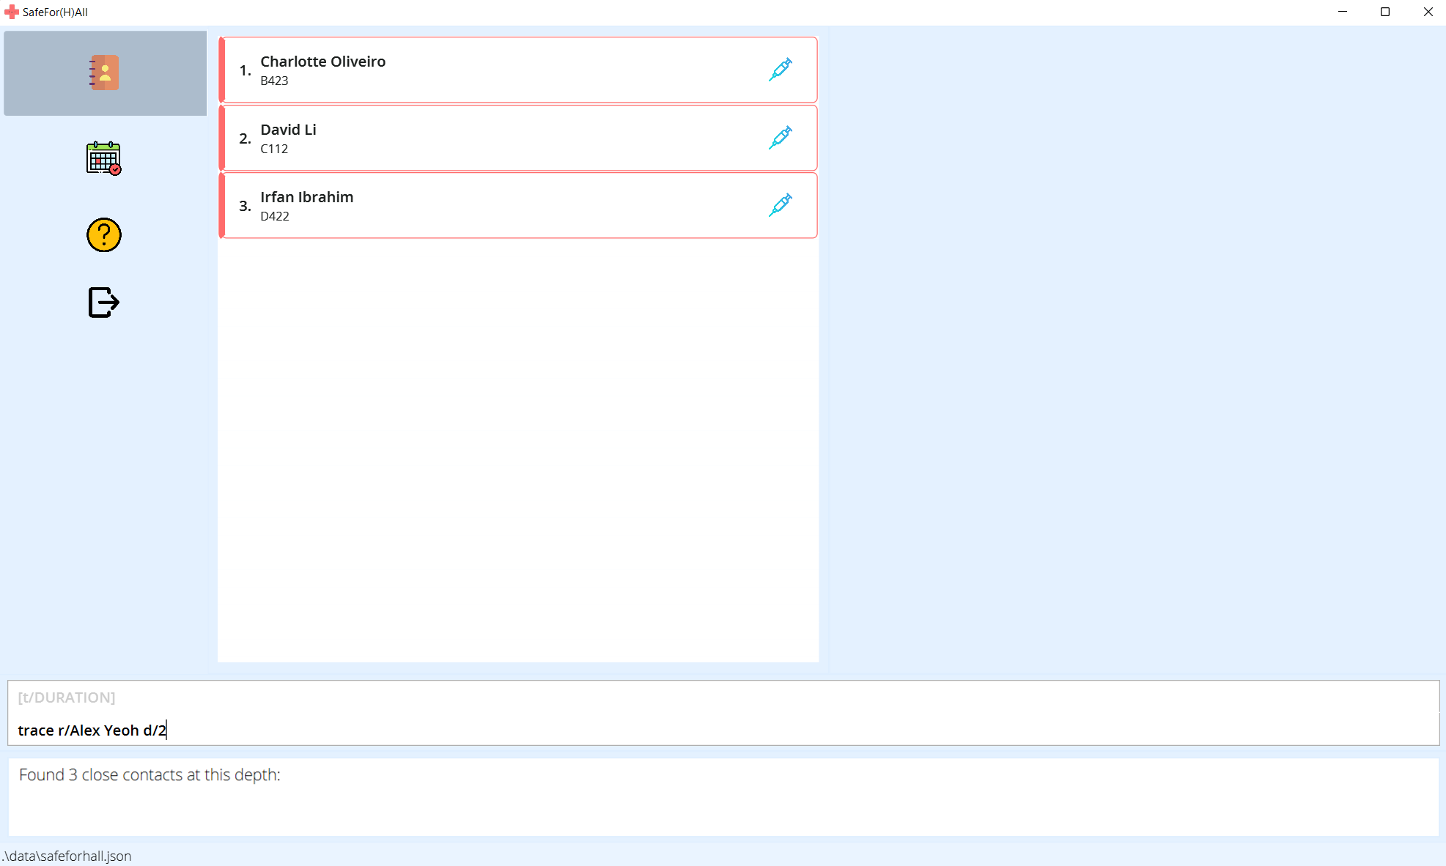Open the help question mark icon

point(103,235)
